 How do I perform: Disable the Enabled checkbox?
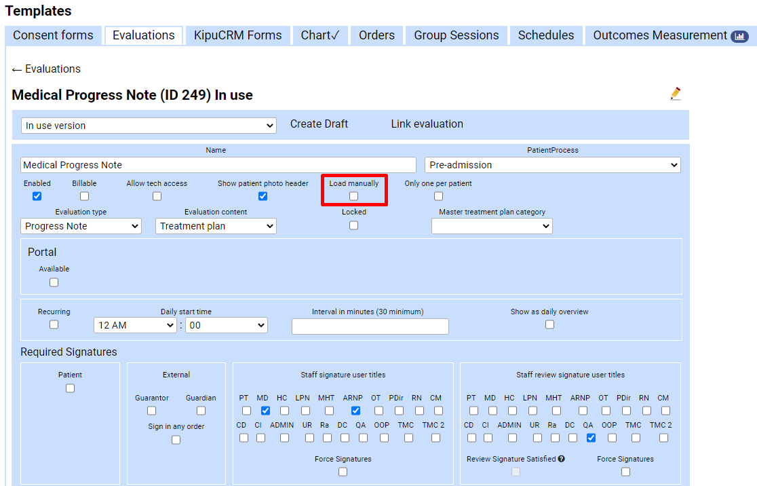click(x=37, y=196)
